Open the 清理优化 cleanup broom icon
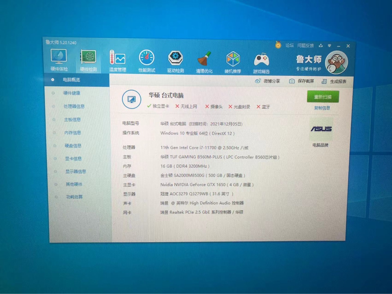392x294 pixels. [204, 62]
